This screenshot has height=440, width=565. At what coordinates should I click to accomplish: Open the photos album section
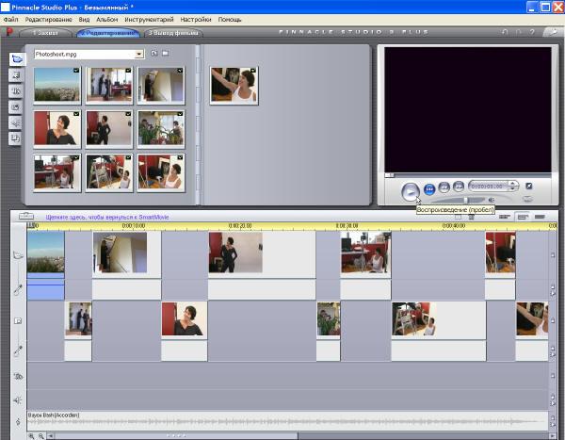[15, 106]
